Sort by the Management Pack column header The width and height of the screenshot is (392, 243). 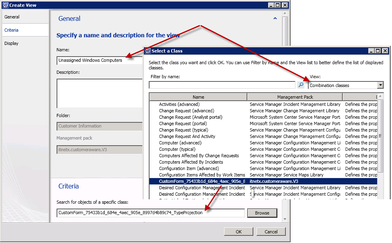(x=295, y=97)
